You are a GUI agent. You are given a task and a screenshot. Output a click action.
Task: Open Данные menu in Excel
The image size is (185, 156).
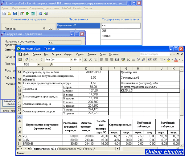[x=92, y=54]
